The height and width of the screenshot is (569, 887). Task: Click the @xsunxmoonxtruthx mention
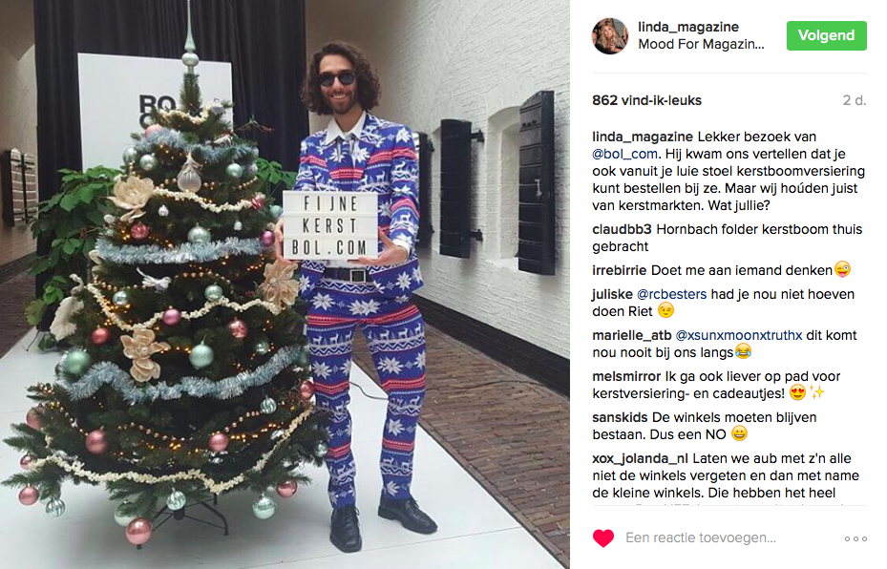739,335
